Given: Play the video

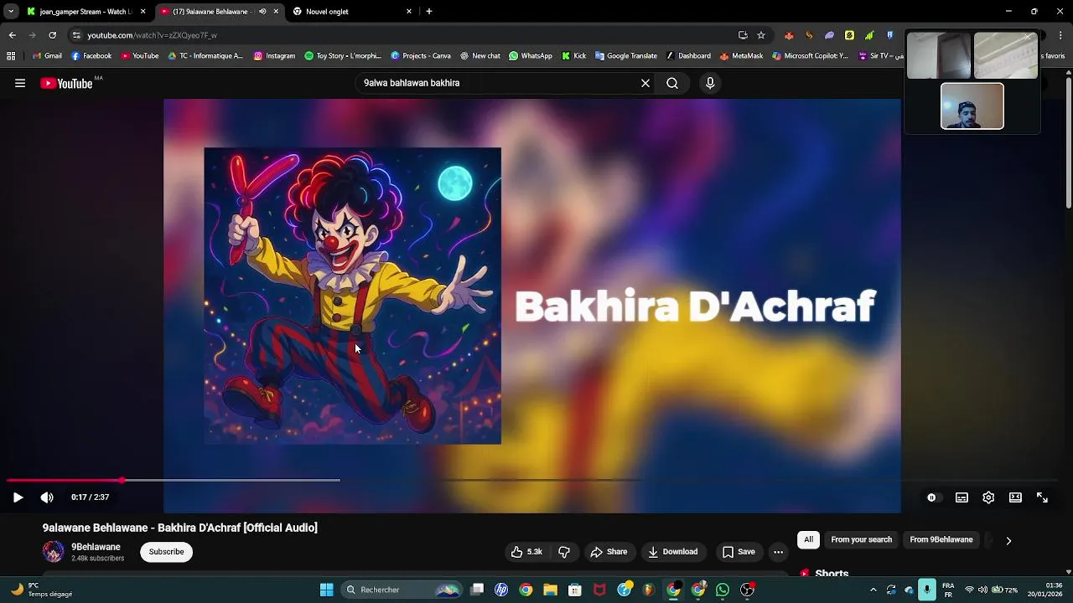Looking at the screenshot, I should pos(18,497).
